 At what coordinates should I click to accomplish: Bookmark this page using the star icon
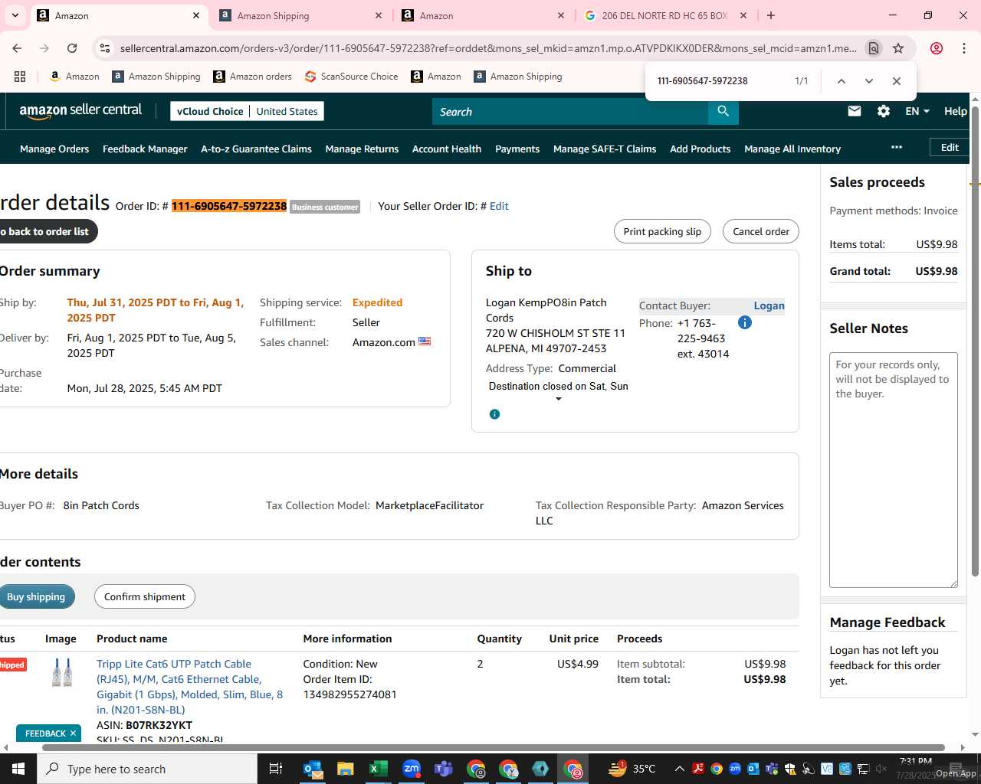tap(898, 48)
